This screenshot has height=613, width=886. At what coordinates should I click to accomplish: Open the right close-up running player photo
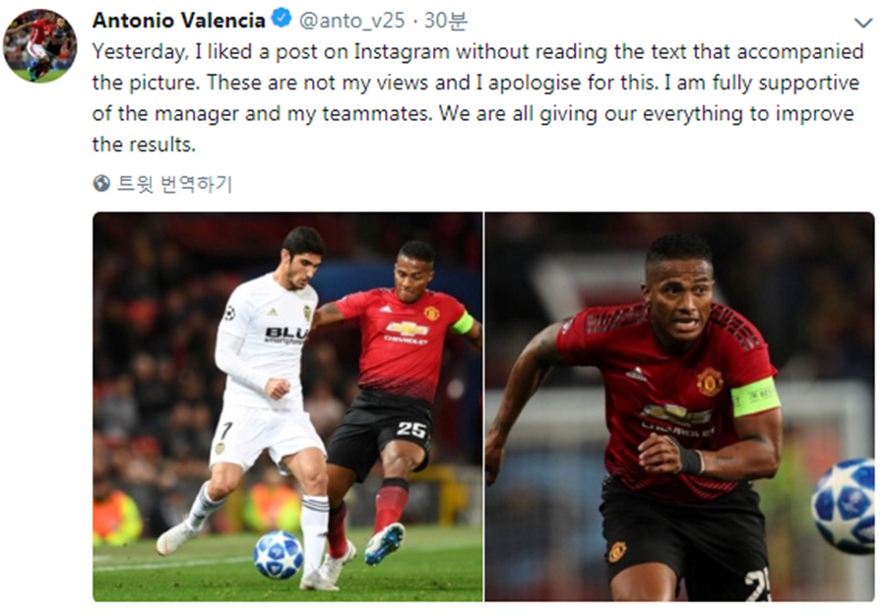coord(679,406)
